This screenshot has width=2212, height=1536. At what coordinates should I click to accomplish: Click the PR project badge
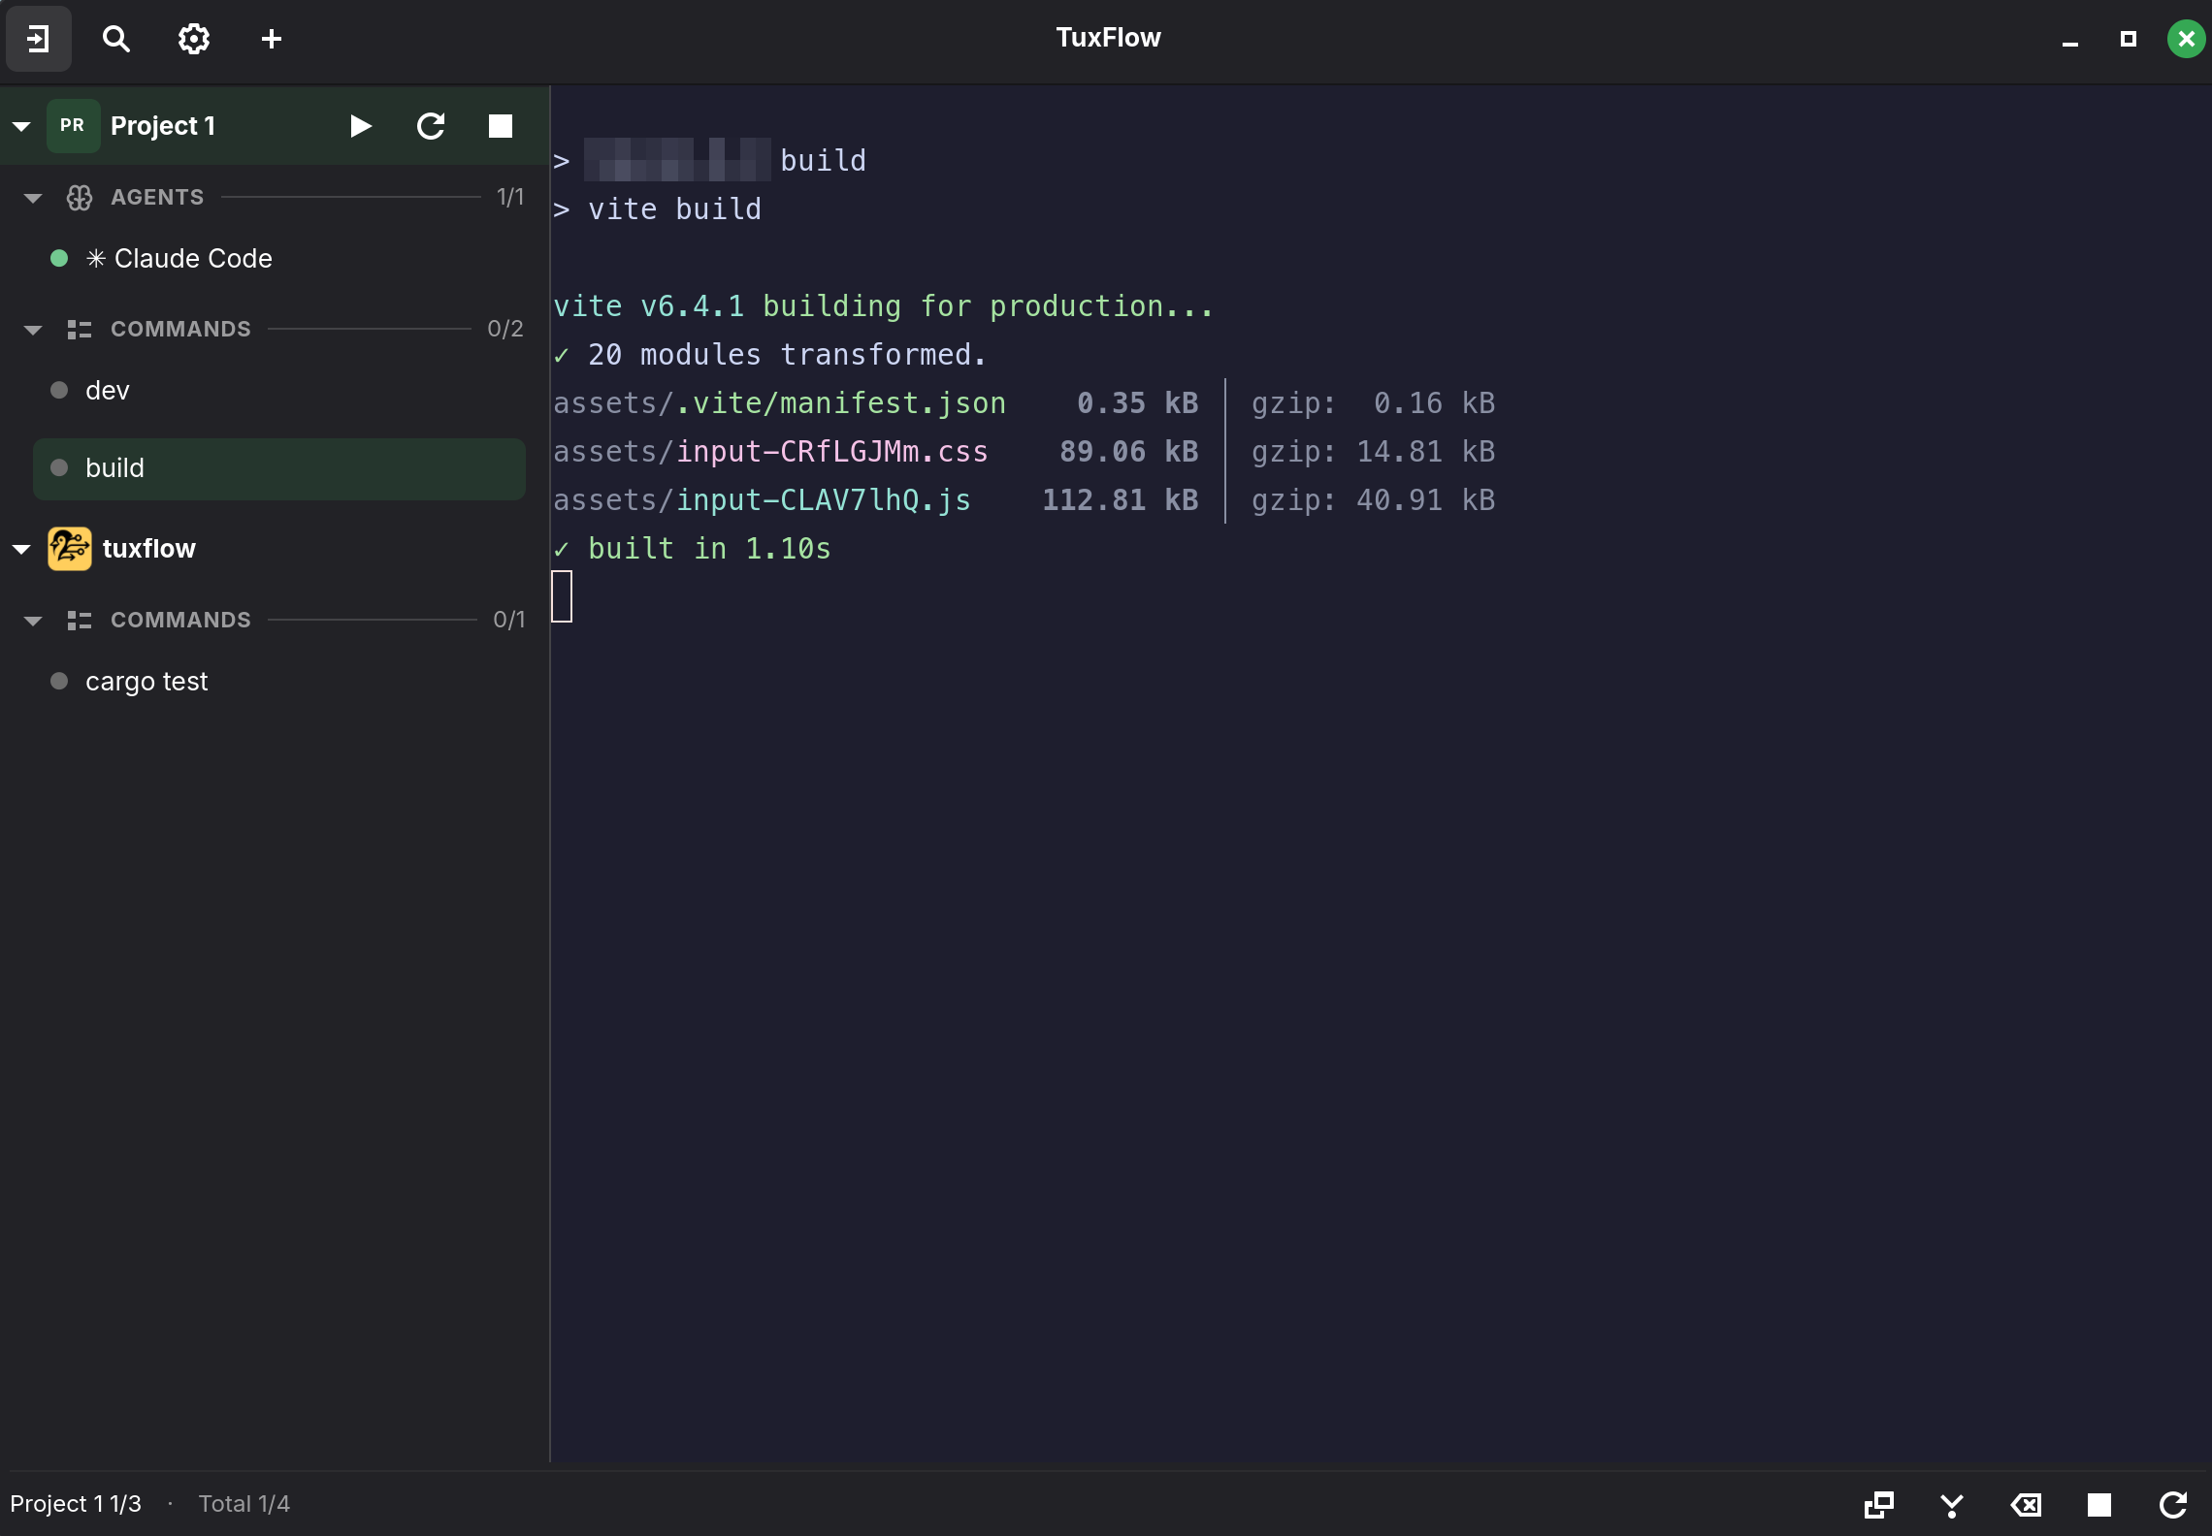[x=73, y=126]
